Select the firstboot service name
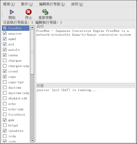137x144 pixels. tap(17, 115)
